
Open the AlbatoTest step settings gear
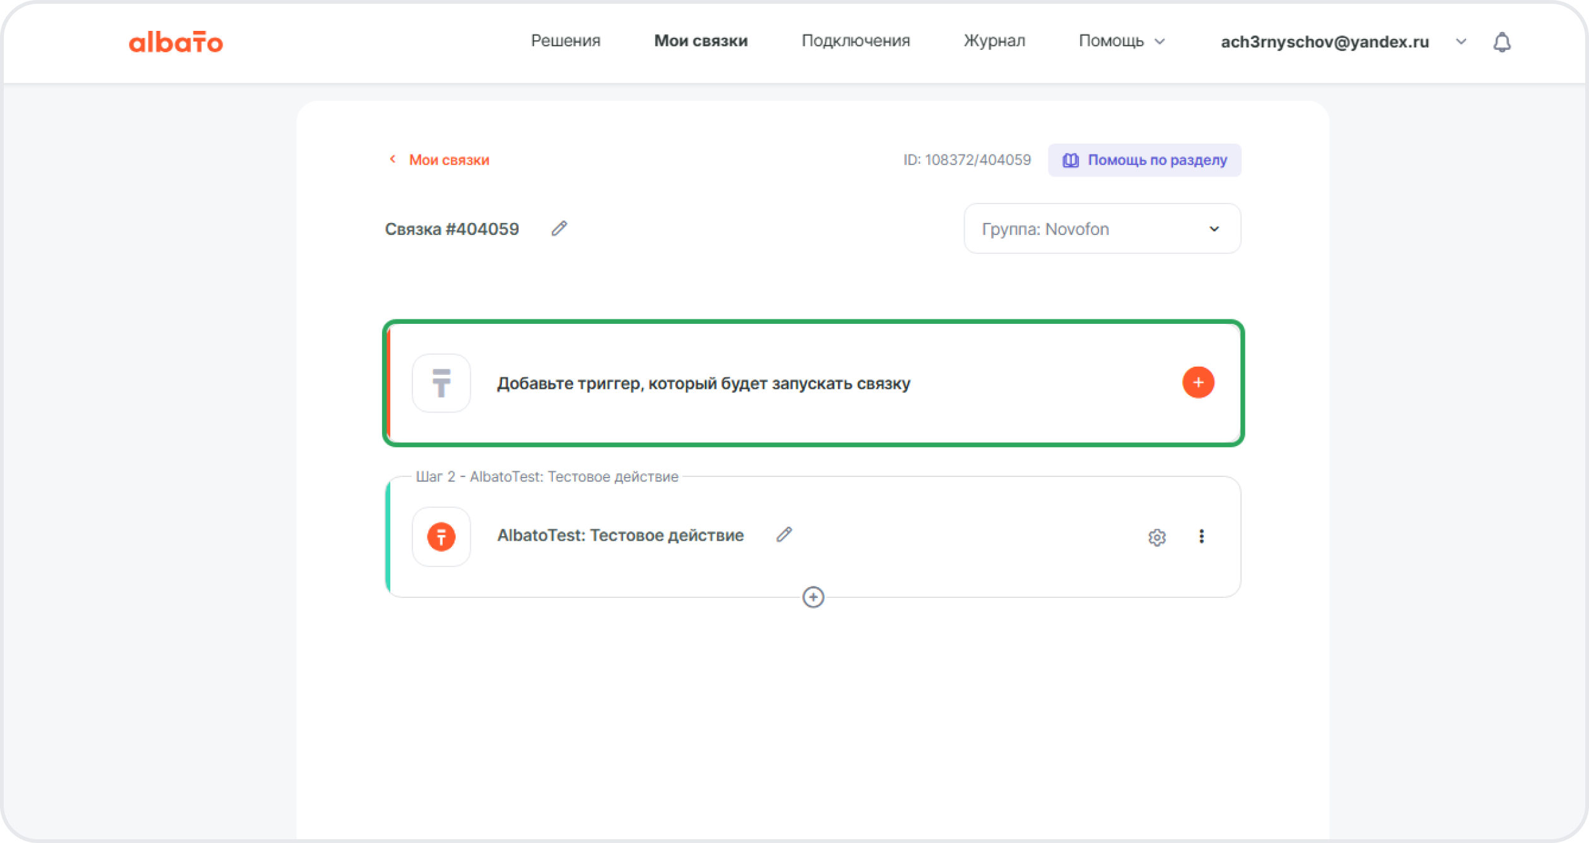click(1156, 537)
